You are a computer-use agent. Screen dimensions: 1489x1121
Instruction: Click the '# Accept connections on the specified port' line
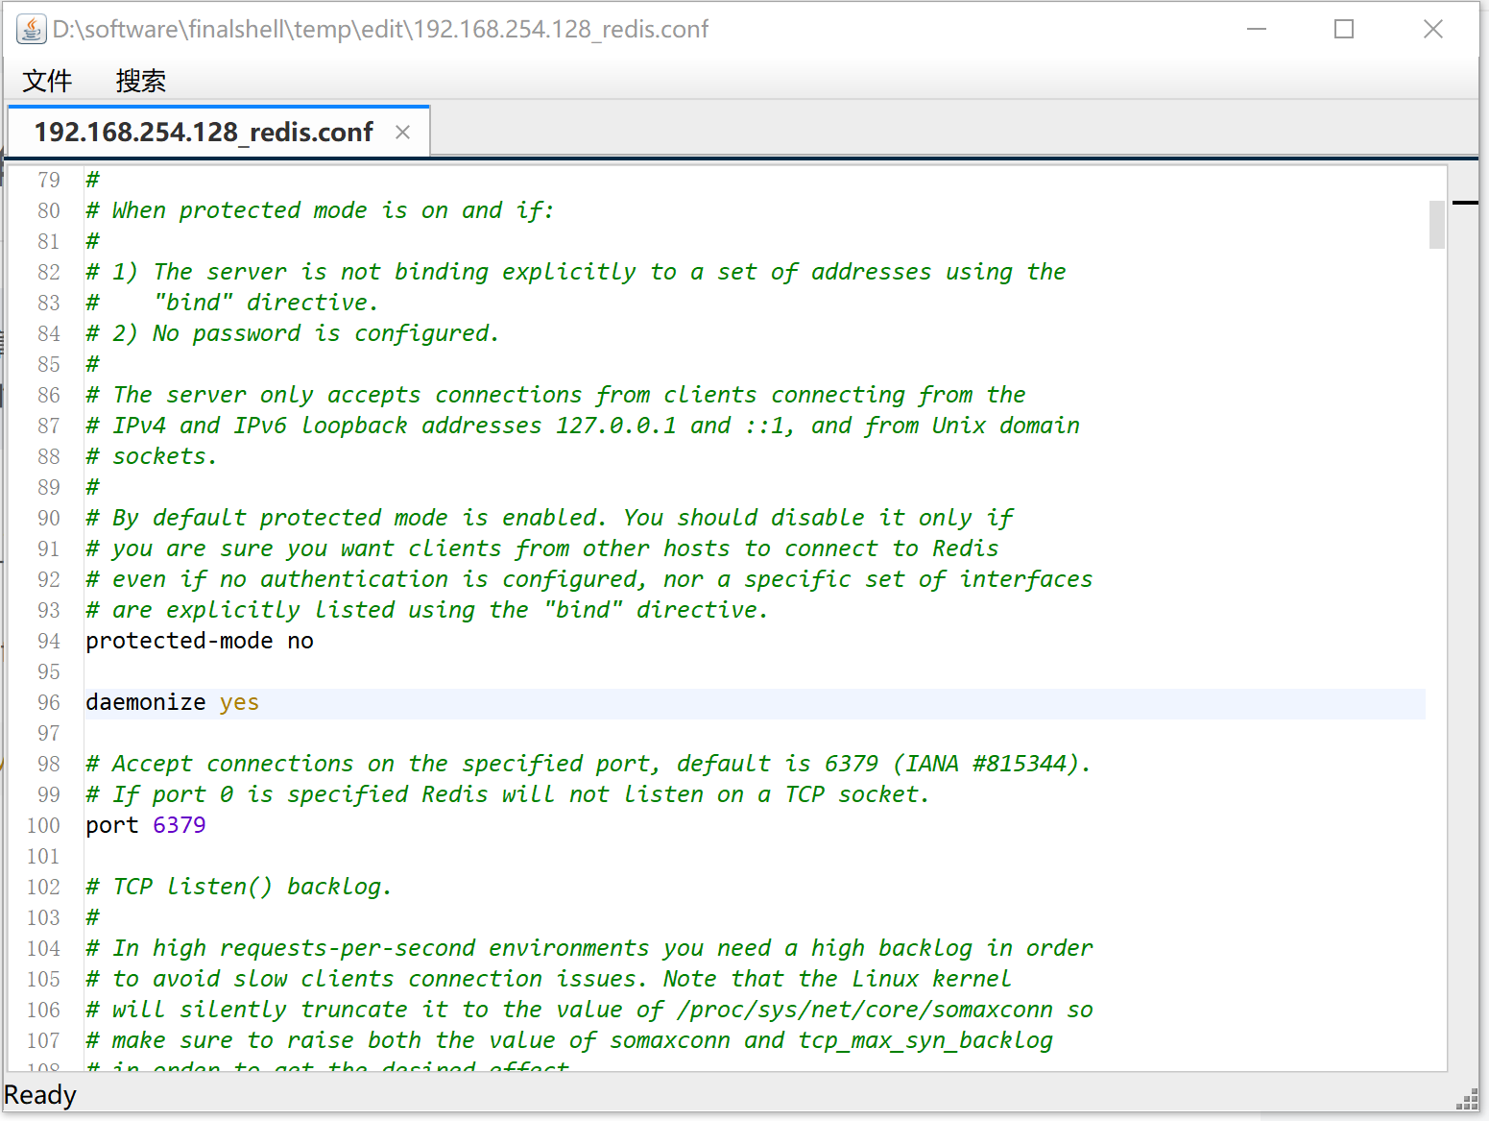pyautogui.click(x=588, y=764)
